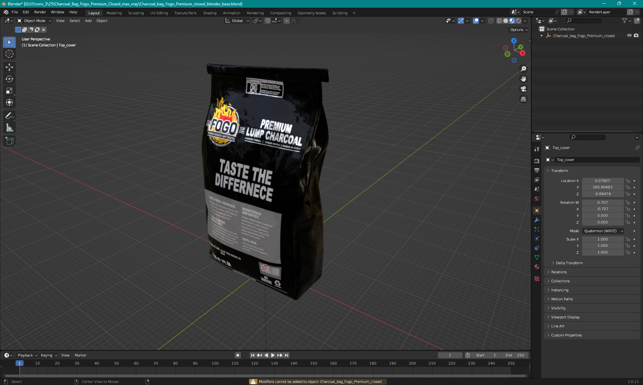The width and height of the screenshot is (643, 385).
Task: Switch to wireframe viewport shading
Action: [x=499, y=21]
